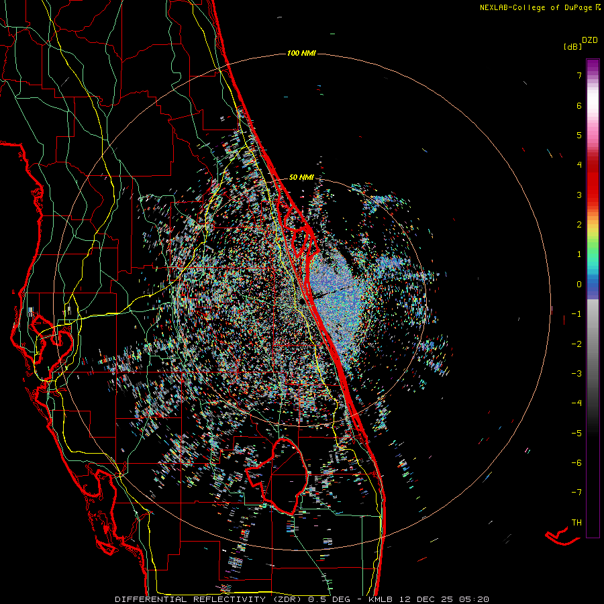The width and height of the screenshot is (604, 604).
Task: Click the purple top of the color bar
Action: coord(593,66)
